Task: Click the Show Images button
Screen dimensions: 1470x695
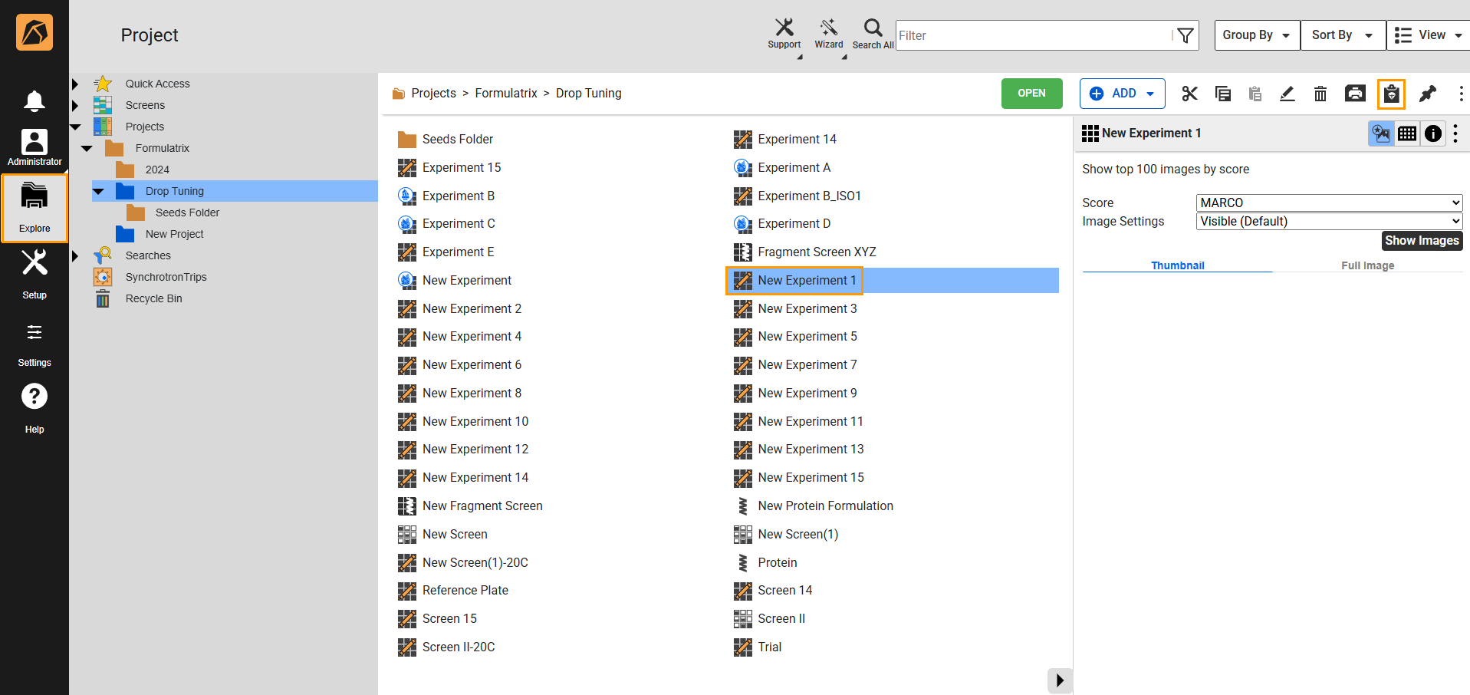Action: (1422, 240)
